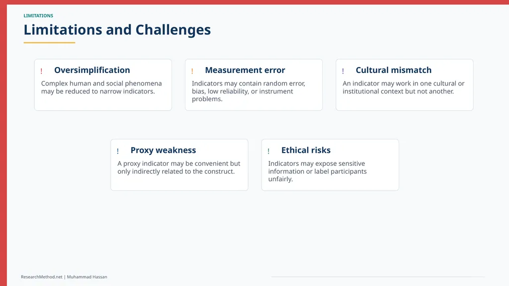Click the yellow underline beneath the title
Image resolution: width=509 pixels, height=286 pixels.
coord(49,43)
